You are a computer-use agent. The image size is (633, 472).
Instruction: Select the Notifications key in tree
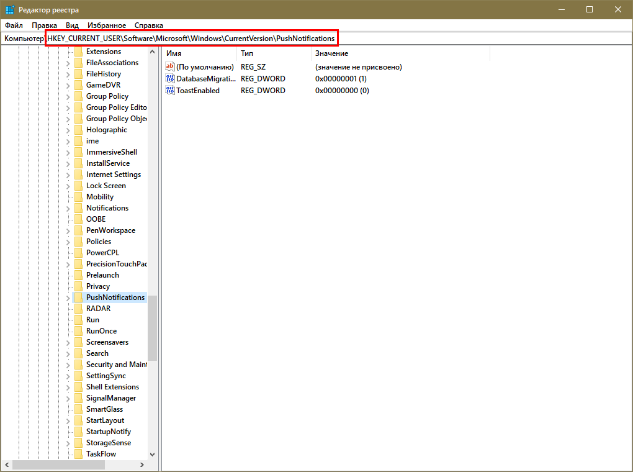click(107, 208)
